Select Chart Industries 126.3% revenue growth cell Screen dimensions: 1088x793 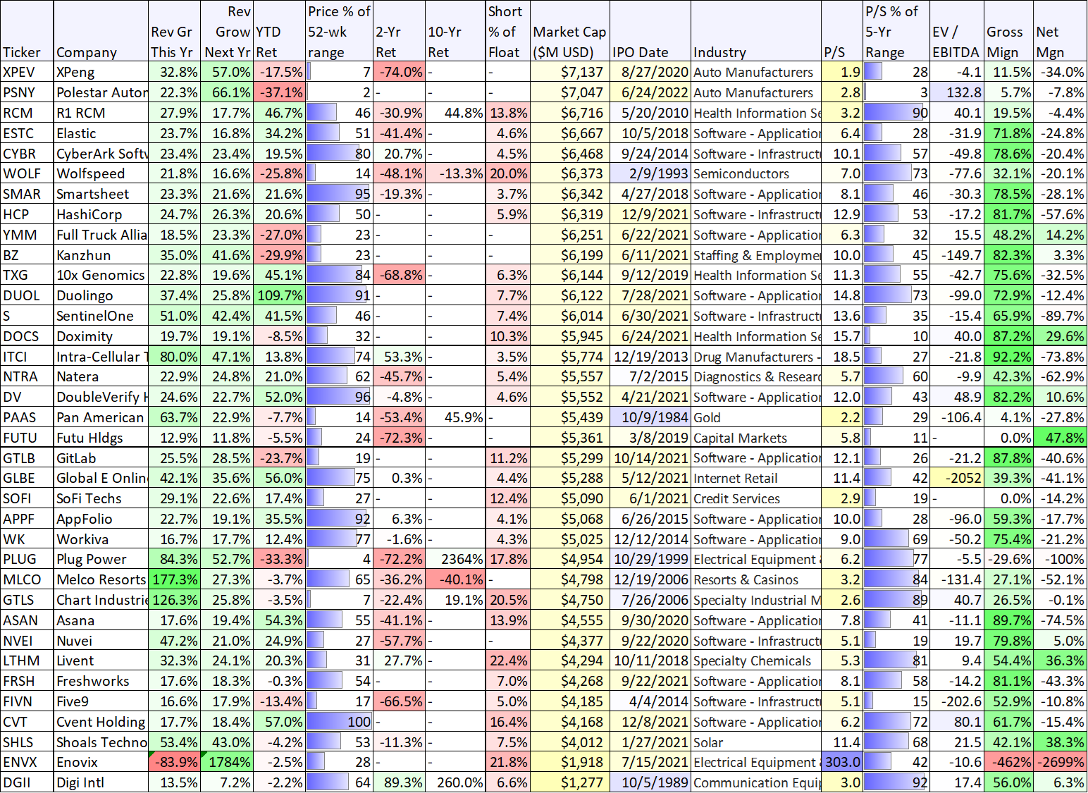[x=174, y=600]
